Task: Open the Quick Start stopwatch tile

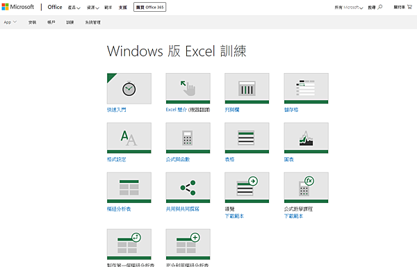Action: coord(129,88)
